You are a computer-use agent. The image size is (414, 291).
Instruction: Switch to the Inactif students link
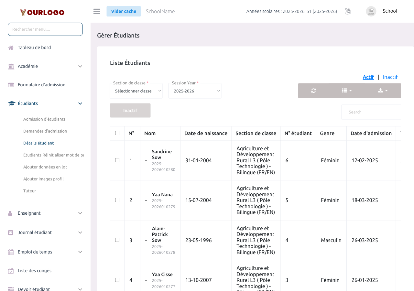click(x=390, y=77)
